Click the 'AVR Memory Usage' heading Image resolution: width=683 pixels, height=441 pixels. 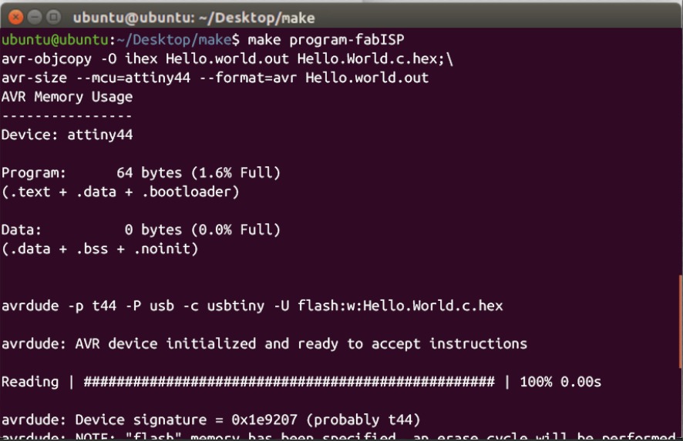pyautogui.click(x=67, y=97)
